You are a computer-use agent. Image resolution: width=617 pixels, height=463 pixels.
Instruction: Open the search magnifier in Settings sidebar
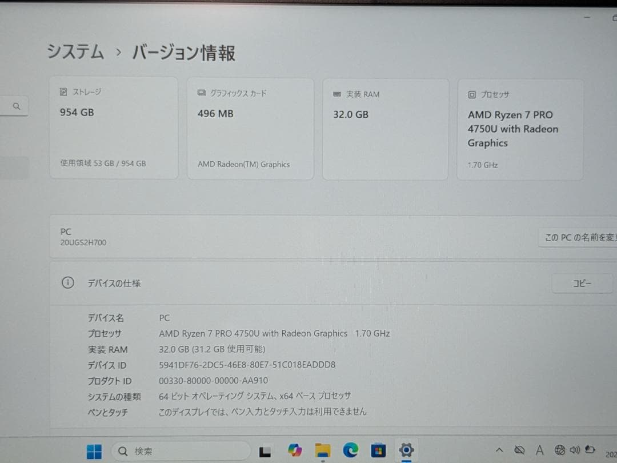[x=16, y=106]
